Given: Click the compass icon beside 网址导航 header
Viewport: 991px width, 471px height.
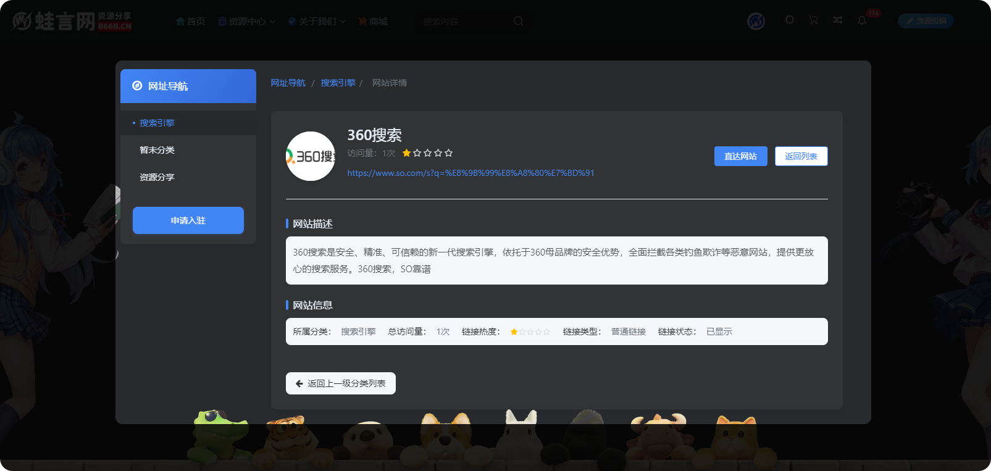Looking at the screenshot, I should [x=137, y=86].
